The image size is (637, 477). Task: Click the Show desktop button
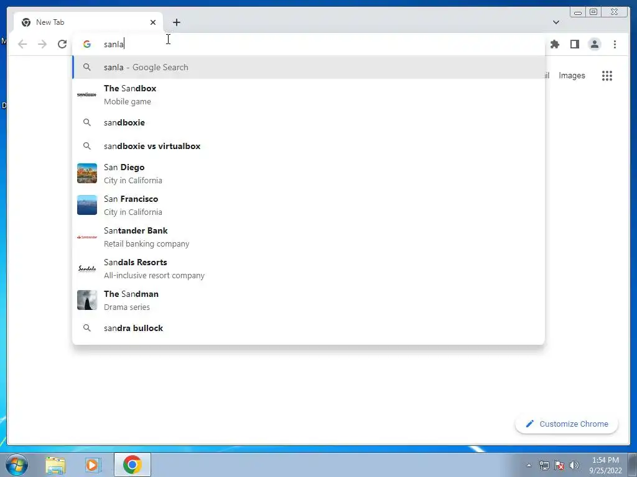click(x=633, y=465)
